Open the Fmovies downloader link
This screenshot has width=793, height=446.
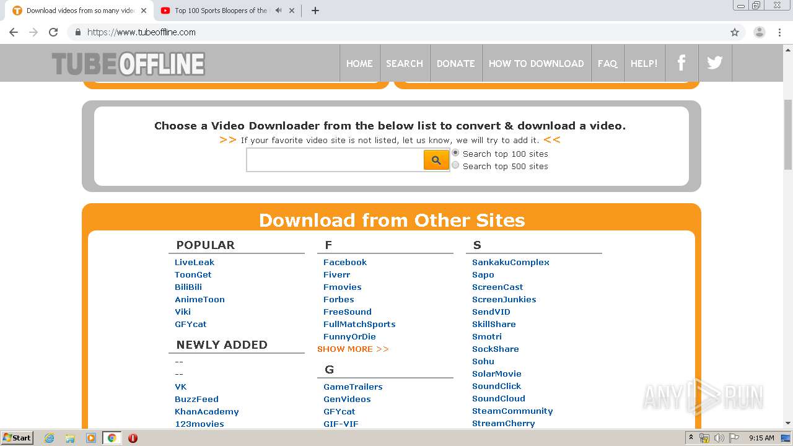point(343,287)
